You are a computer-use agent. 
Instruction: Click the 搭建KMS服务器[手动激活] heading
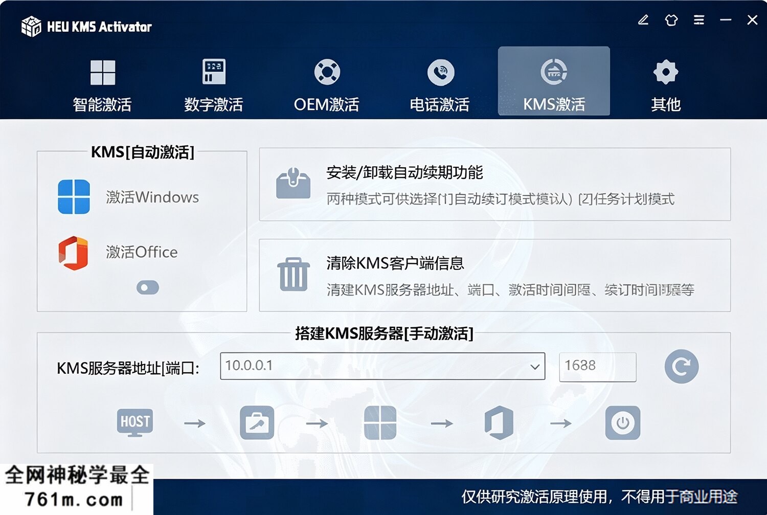(x=384, y=333)
